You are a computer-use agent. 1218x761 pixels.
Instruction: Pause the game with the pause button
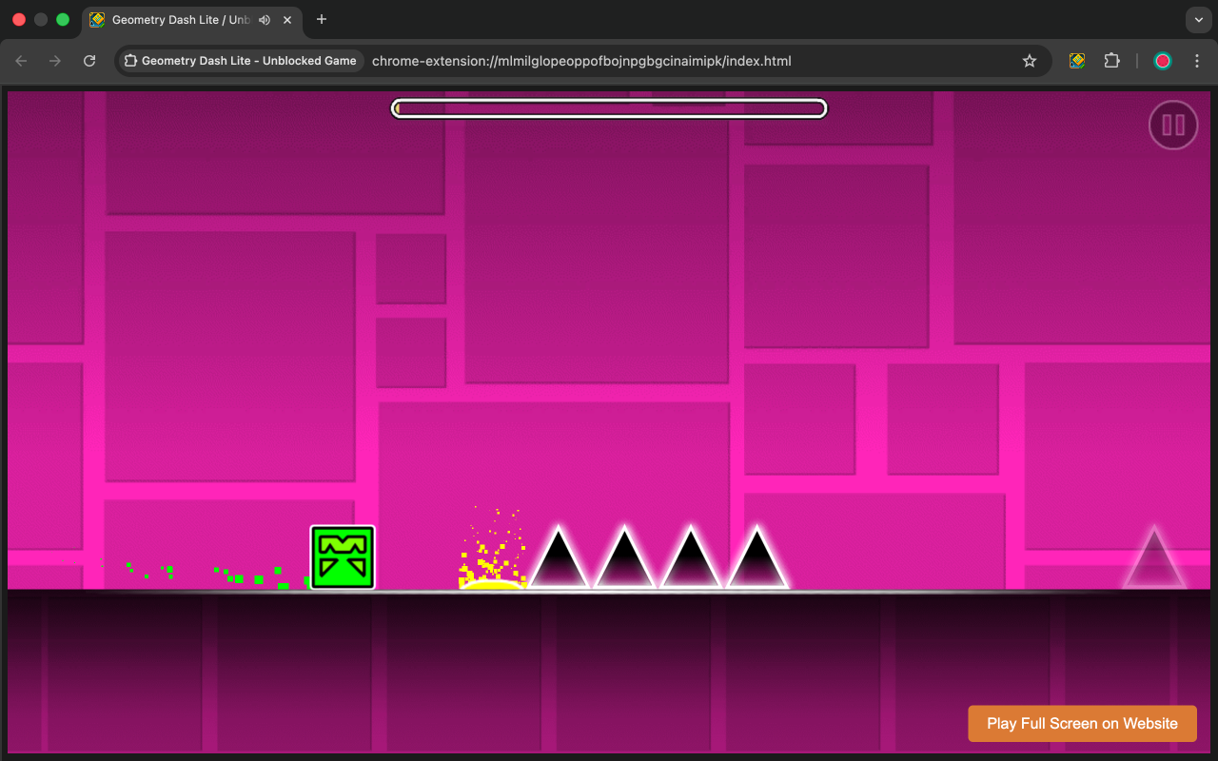coord(1172,125)
